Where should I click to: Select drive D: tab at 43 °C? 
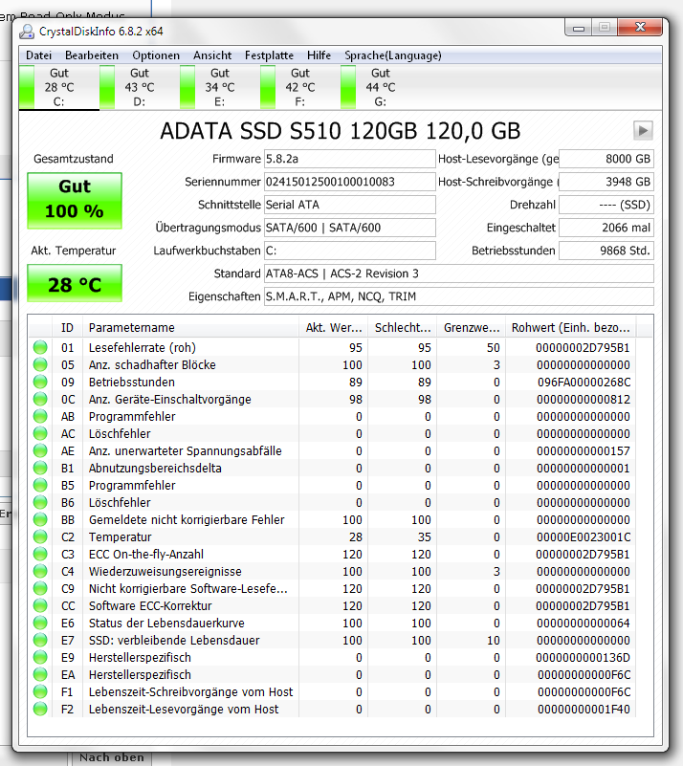tap(140, 87)
